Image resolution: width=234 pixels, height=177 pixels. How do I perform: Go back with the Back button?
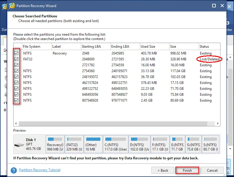(x=163, y=170)
